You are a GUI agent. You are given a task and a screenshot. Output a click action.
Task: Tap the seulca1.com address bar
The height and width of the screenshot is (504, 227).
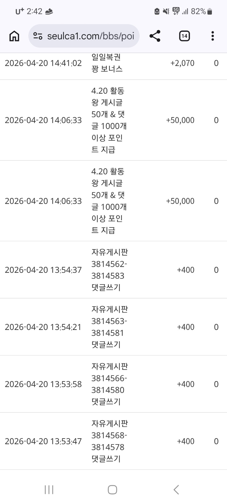coord(90,36)
